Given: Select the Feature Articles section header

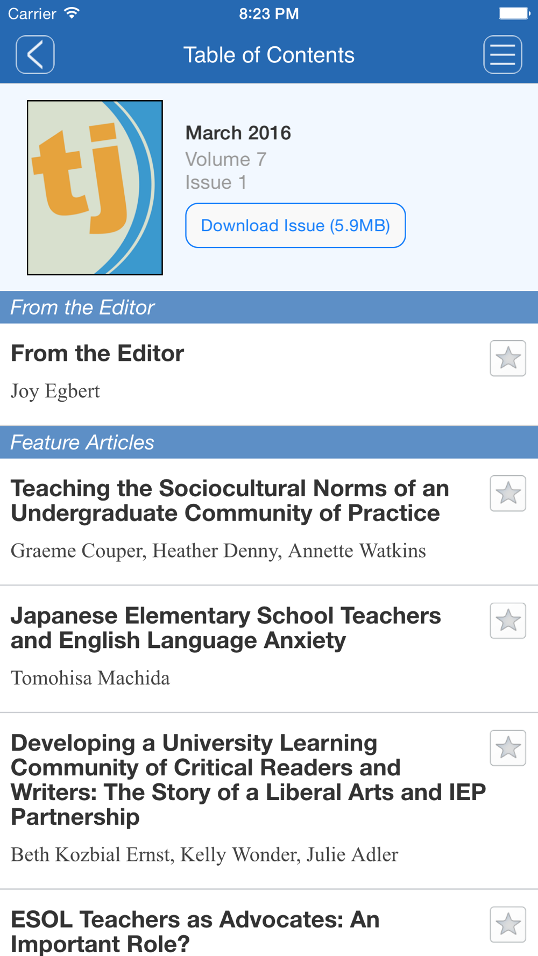Looking at the screenshot, I should pos(269,442).
